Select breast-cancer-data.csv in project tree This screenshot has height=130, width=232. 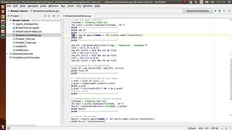(x=29, y=31)
